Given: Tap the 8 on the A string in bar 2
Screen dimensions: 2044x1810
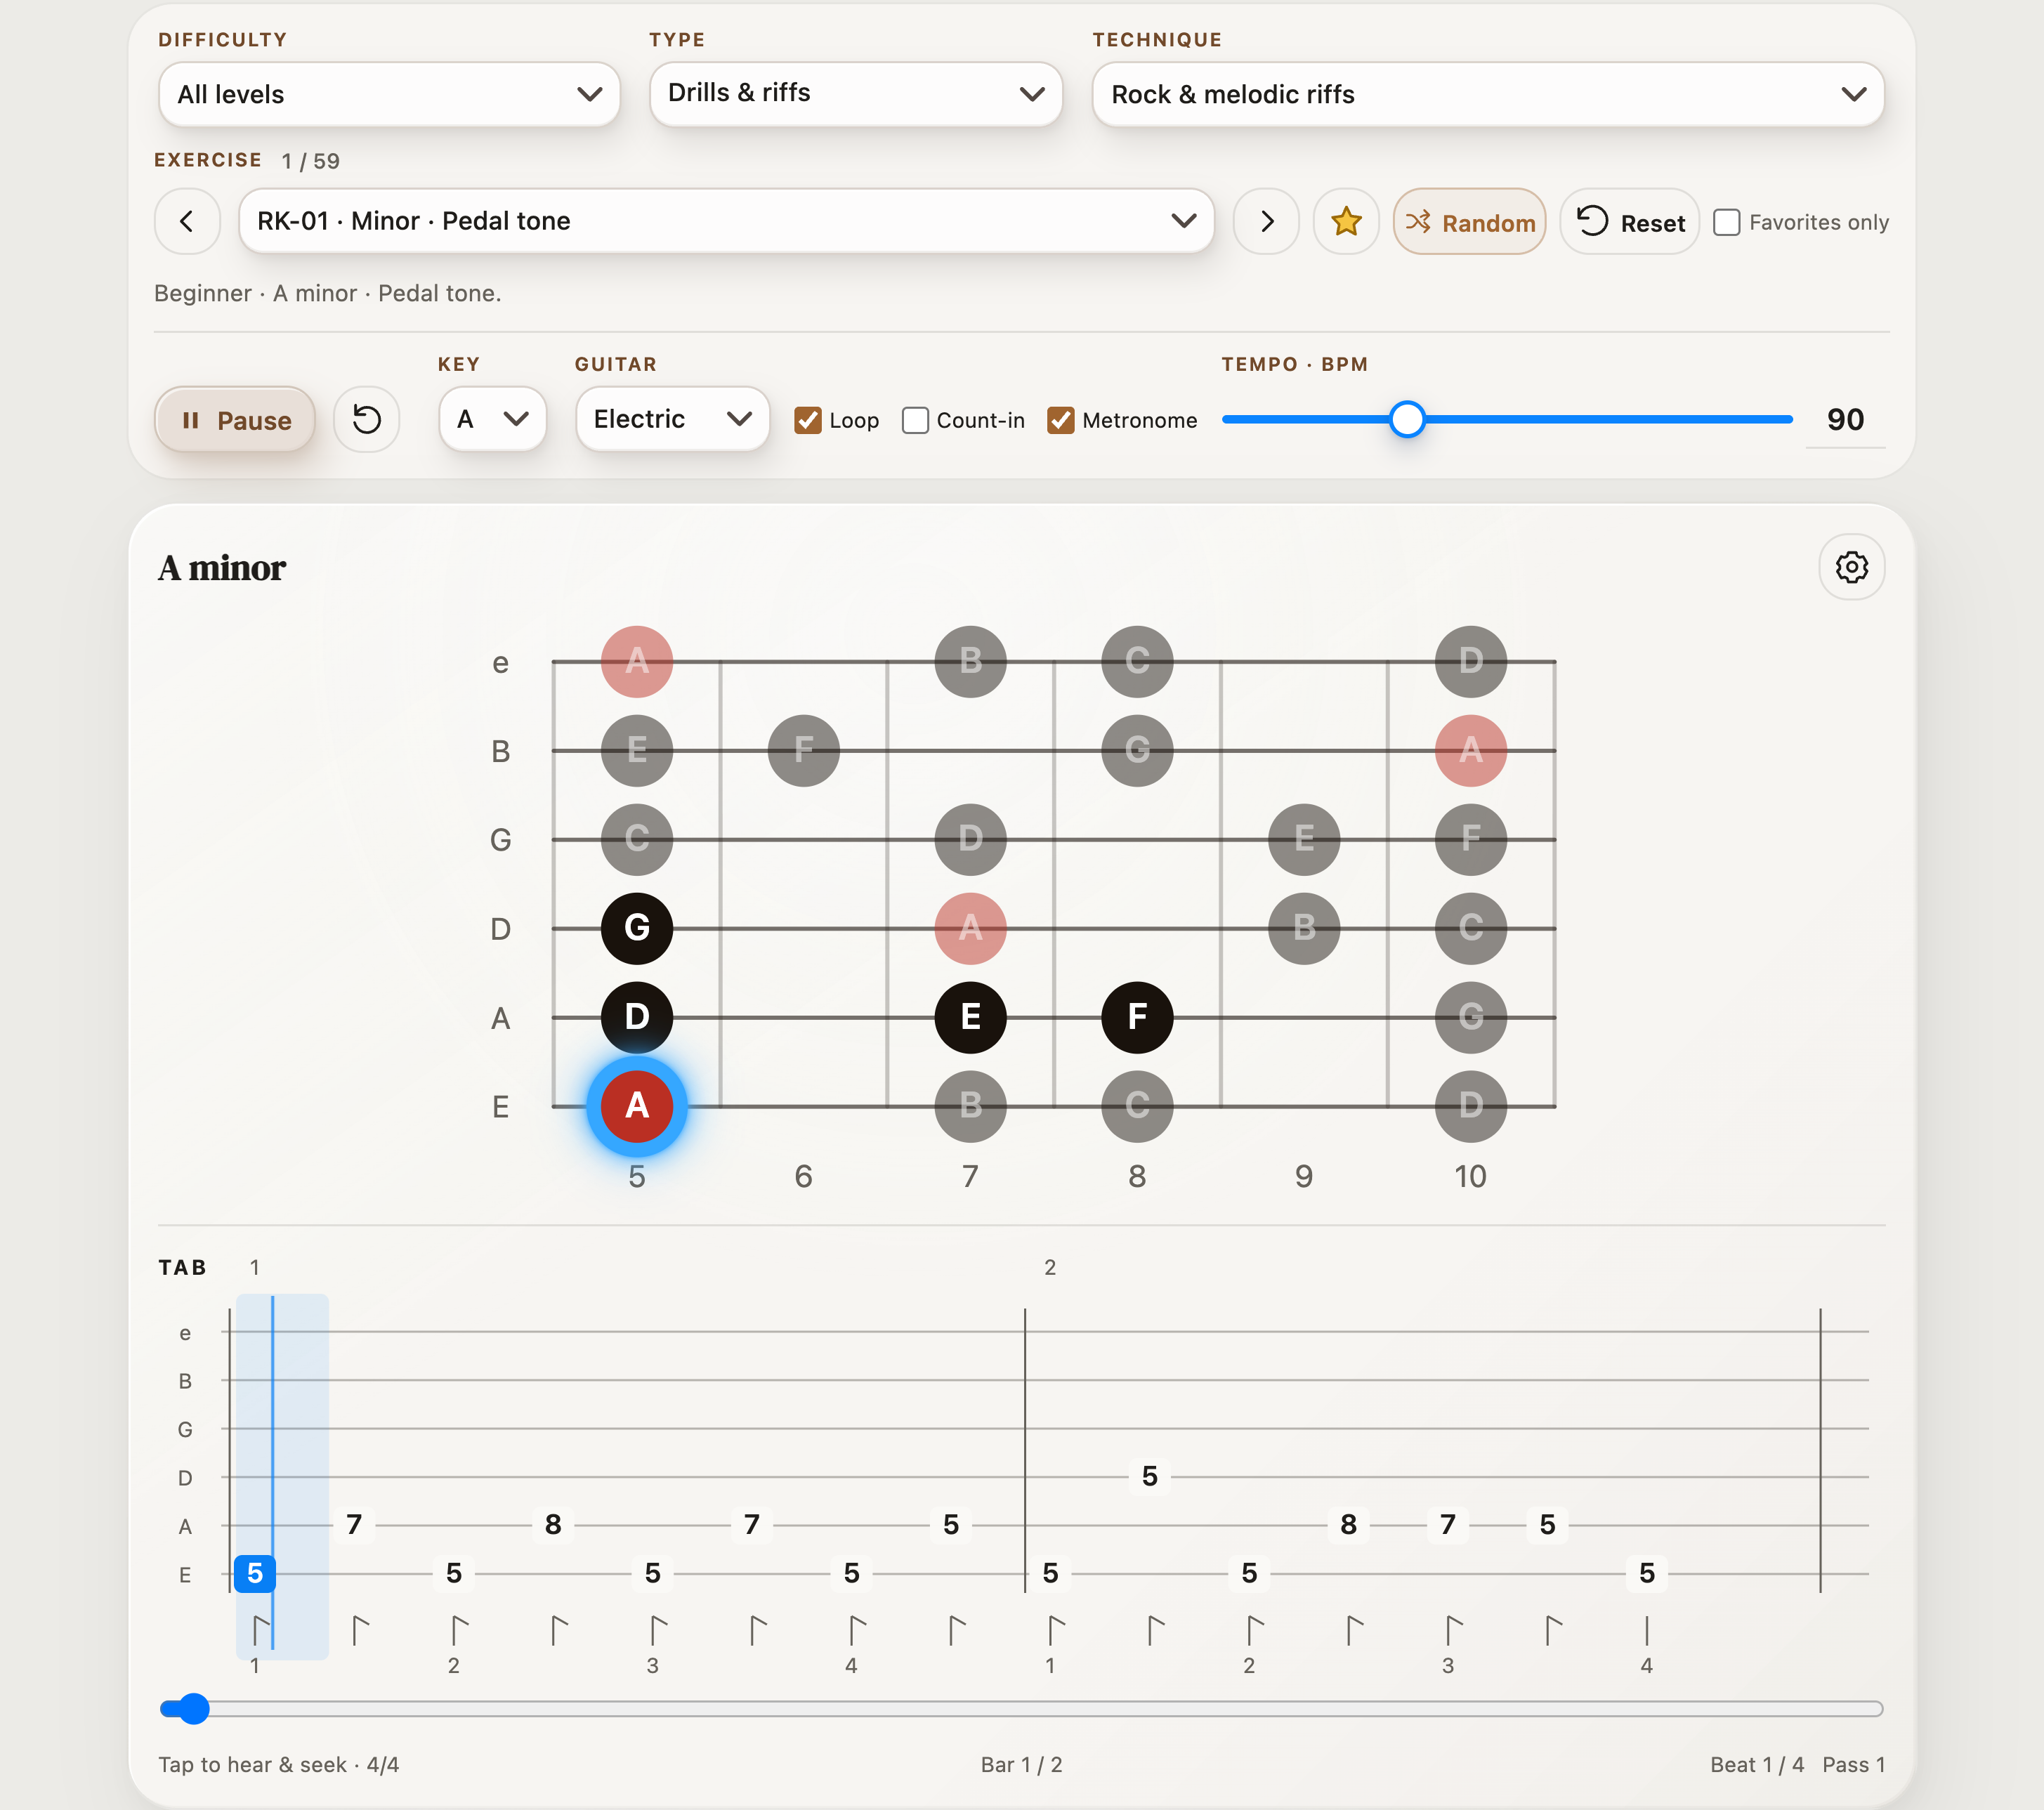Looking at the screenshot, I should pos(1349,1525).
